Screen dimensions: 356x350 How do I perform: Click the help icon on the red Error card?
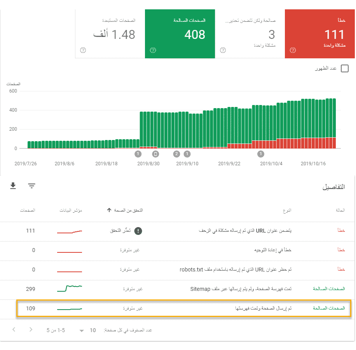[293, 50]
